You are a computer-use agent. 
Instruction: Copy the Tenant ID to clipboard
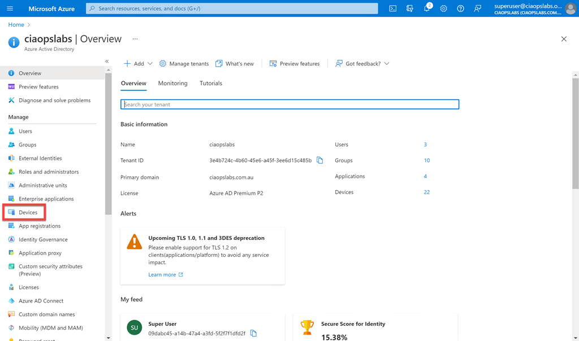point(320,160)
